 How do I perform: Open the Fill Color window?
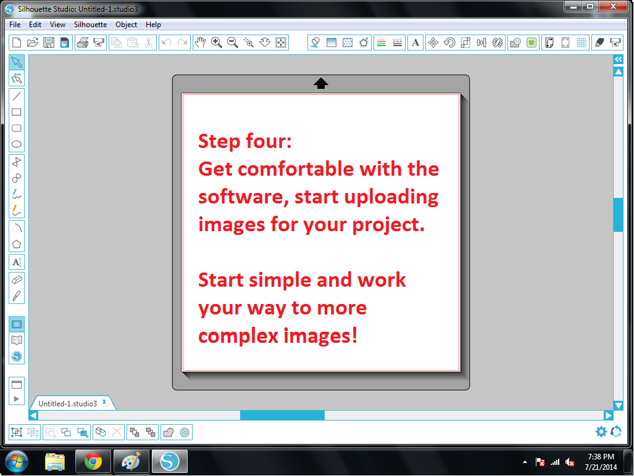click(315, 43)
